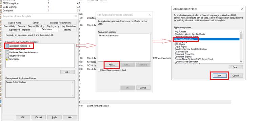
Task: Select Document Encryption policy
Action: (184, 54)
